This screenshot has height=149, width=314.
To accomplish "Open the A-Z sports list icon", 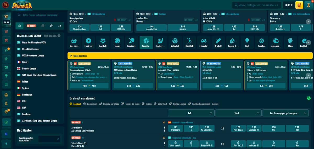I will [x=59, y=26].
